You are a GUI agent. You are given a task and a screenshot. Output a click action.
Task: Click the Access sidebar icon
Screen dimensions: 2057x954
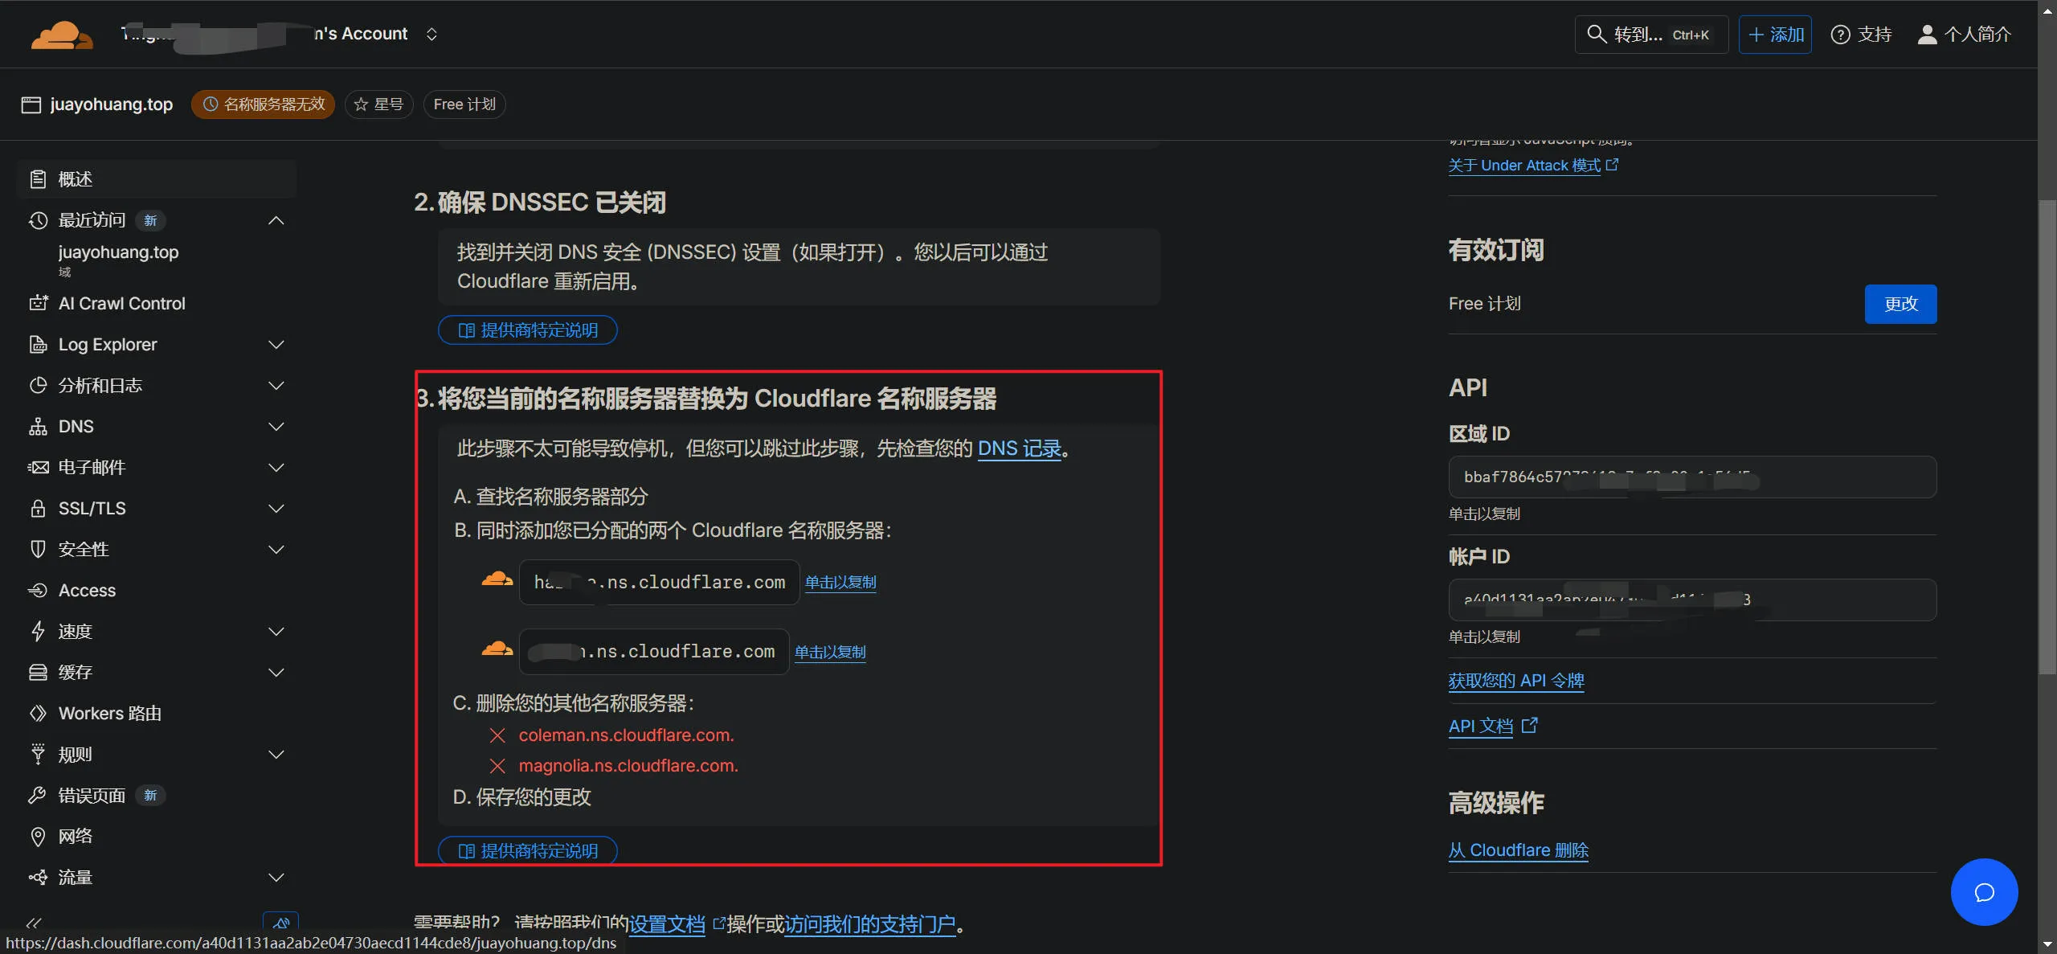(x=38, y=591)
